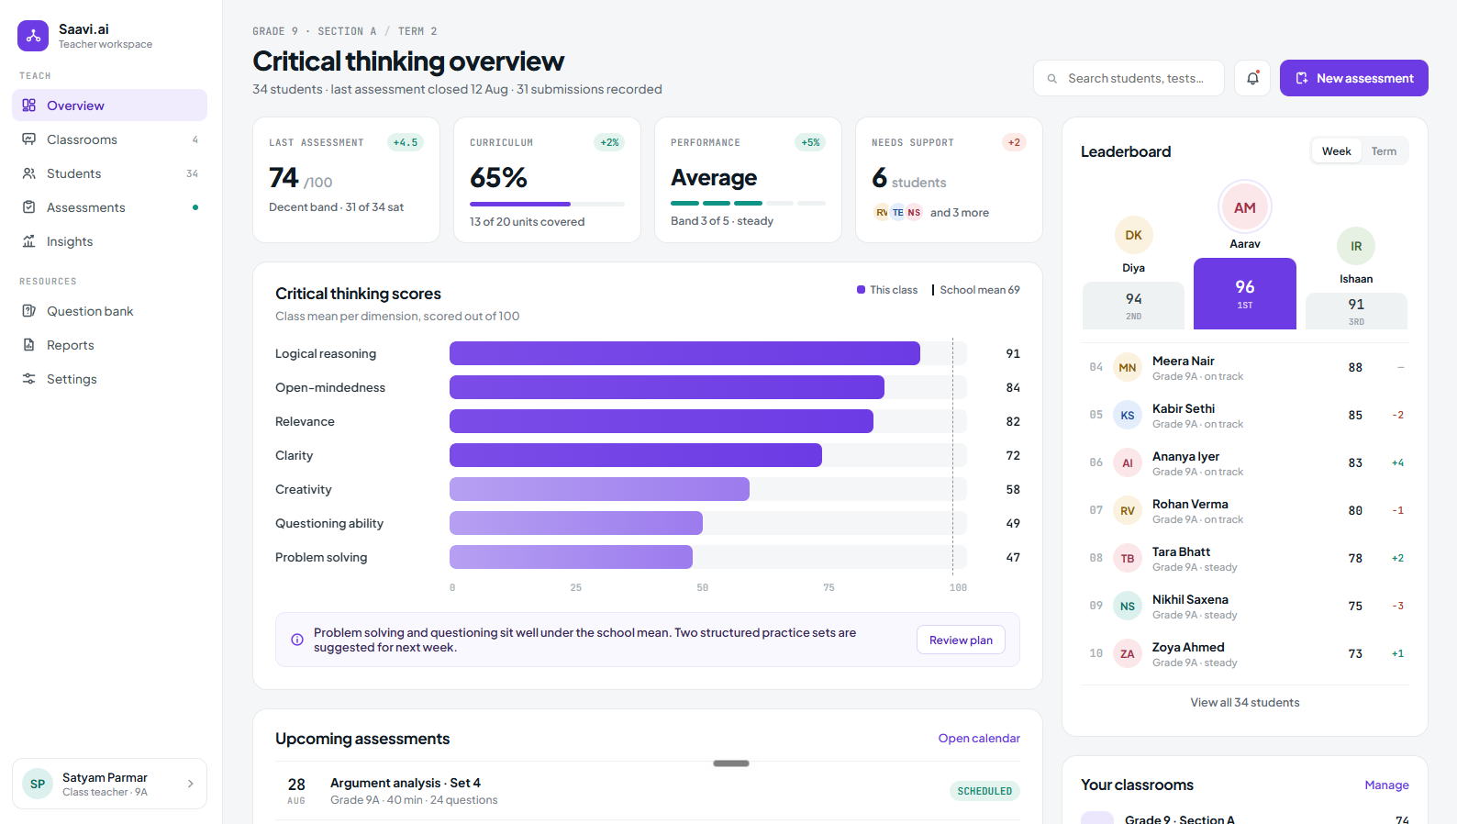Click the Settings sliders icon
Image resolution: width=1457 pixels, height=824 pixels.
click(x=29, y=379)
